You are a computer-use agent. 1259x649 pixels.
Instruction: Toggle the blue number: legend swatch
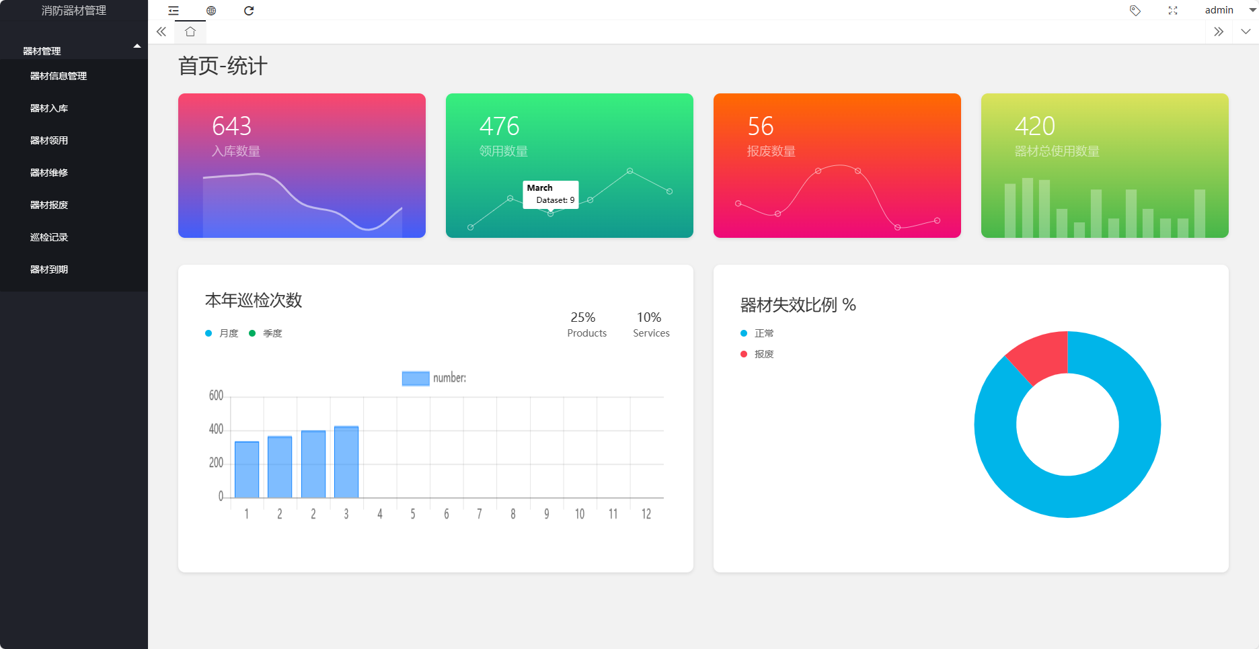(416, 378)
